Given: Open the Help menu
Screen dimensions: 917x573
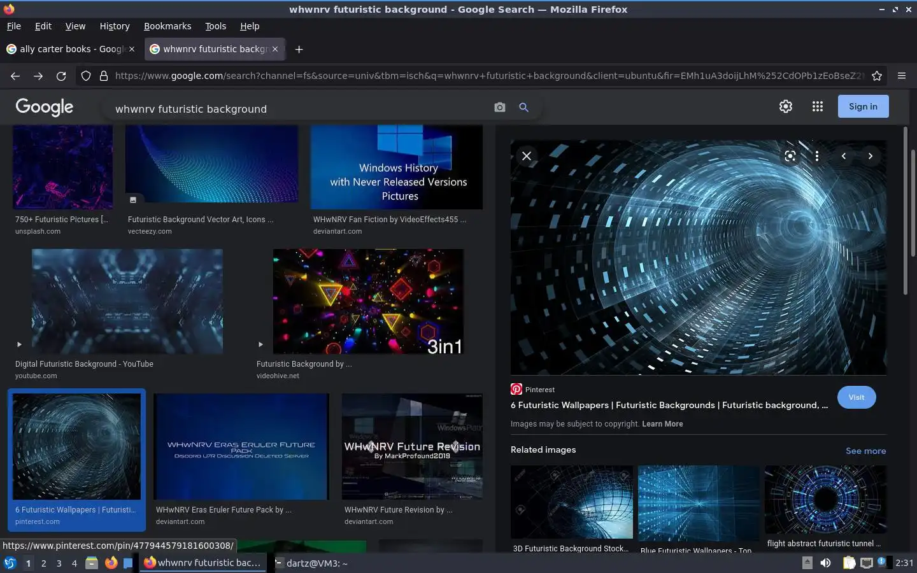Looking at the screenshot, I should point(250,26).
